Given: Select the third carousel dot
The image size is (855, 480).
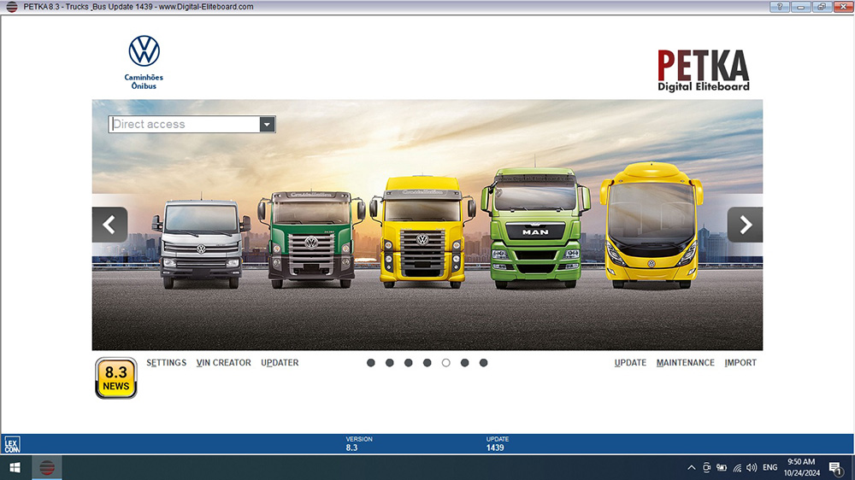Looking at the screenshot, I should 409,363.
